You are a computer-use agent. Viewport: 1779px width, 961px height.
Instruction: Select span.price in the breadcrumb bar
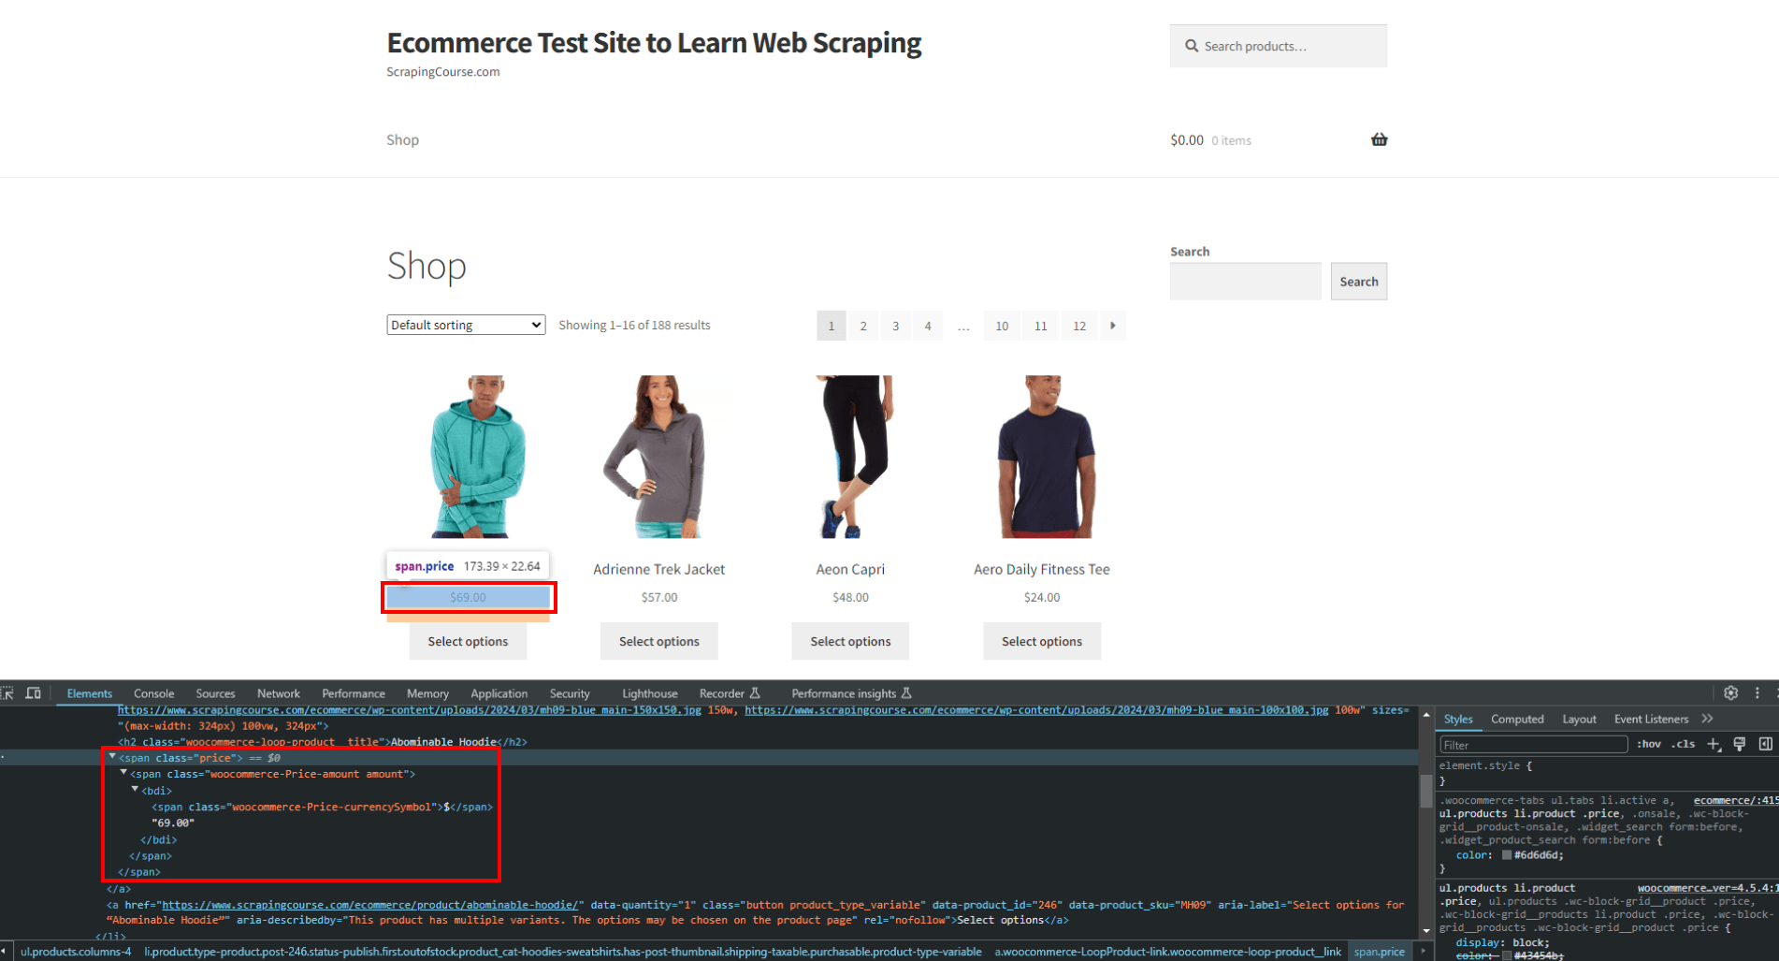[1380, 952]
